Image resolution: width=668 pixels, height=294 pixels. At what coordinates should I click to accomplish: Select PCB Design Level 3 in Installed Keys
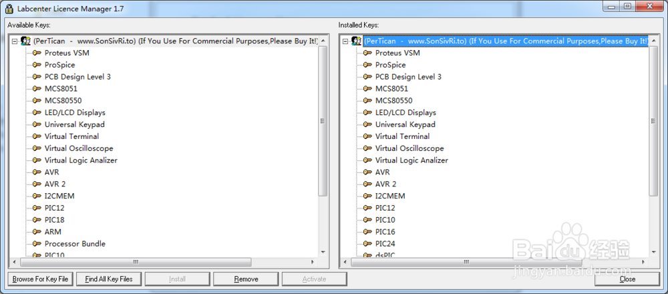click(x=408, y=77)
